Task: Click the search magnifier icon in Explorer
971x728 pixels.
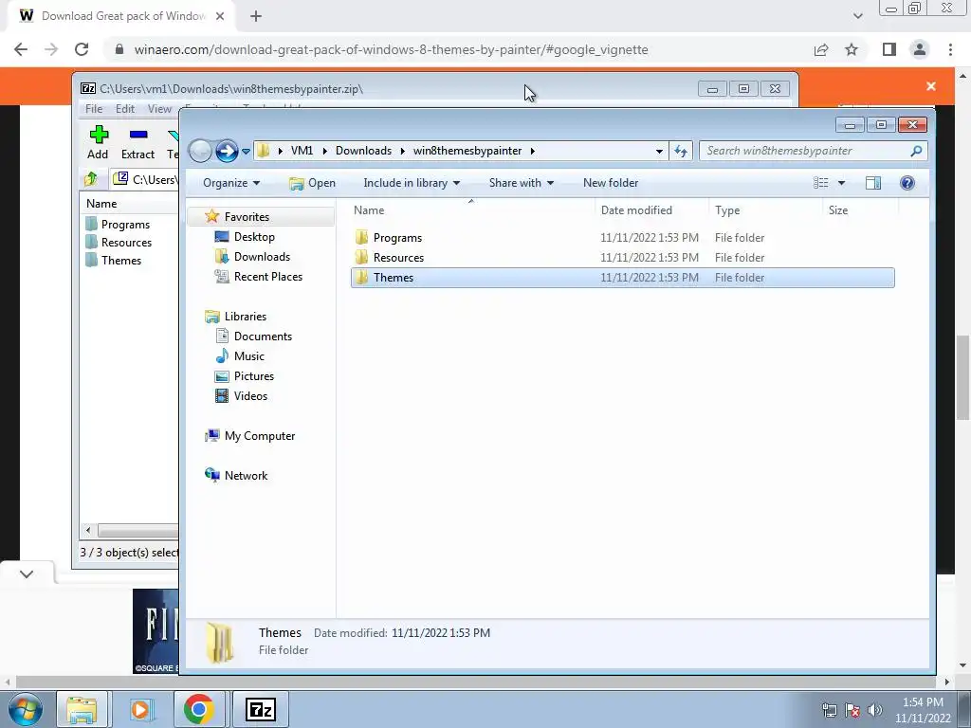Action: [917, 151]
